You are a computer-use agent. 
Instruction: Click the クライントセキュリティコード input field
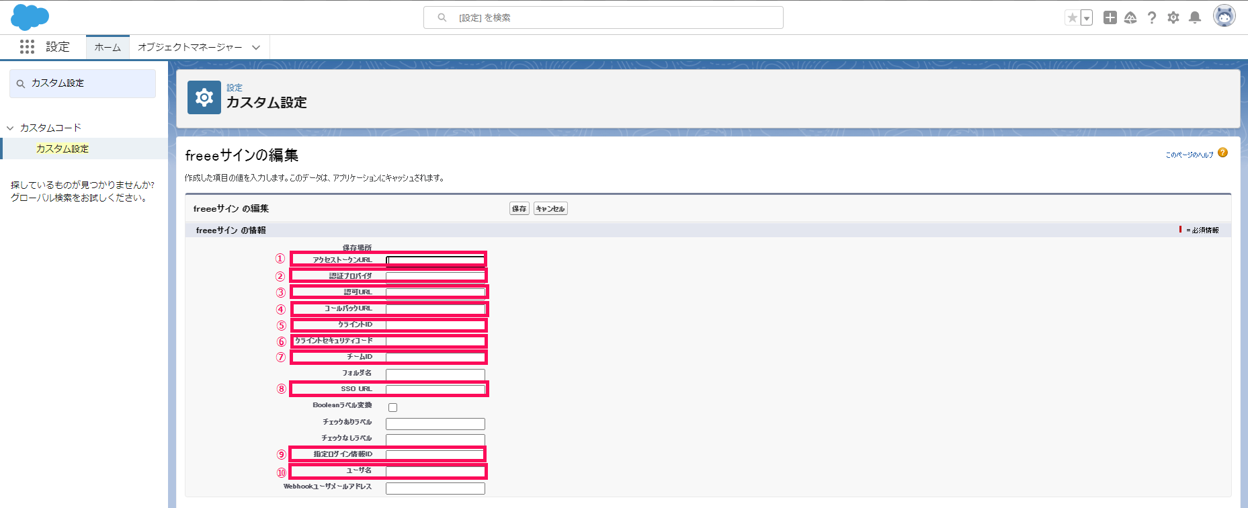tap(435, 341)
